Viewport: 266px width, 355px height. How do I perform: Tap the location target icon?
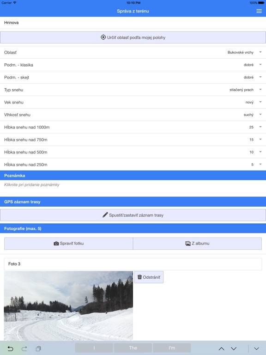(103, 37)
